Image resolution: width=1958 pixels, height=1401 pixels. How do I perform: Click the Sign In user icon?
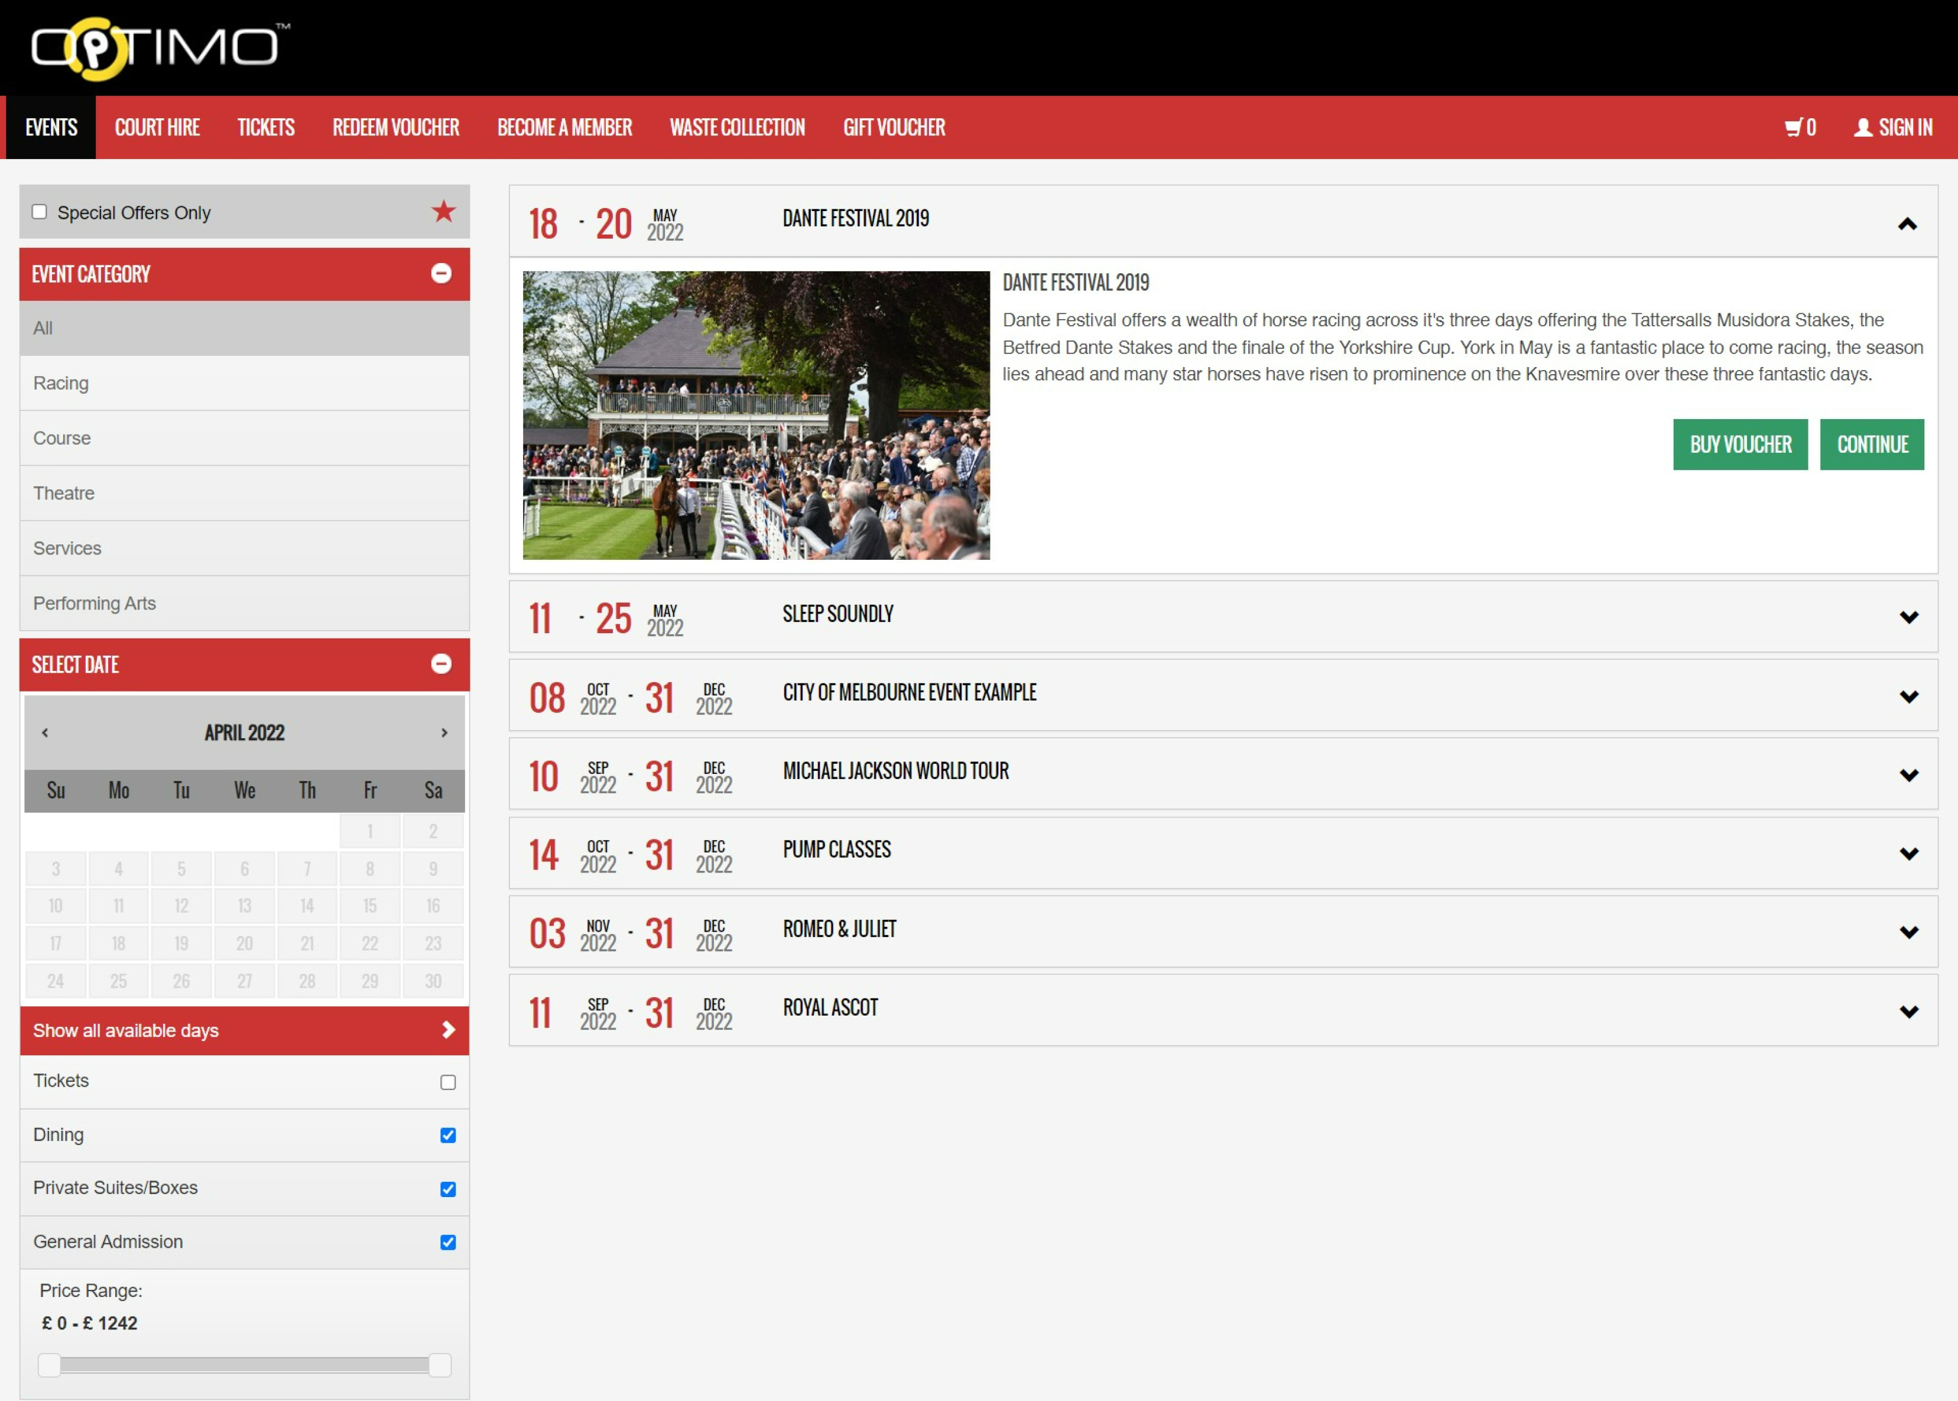point(1863,128)
